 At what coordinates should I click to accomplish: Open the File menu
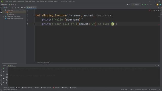[x=6, y=1]
